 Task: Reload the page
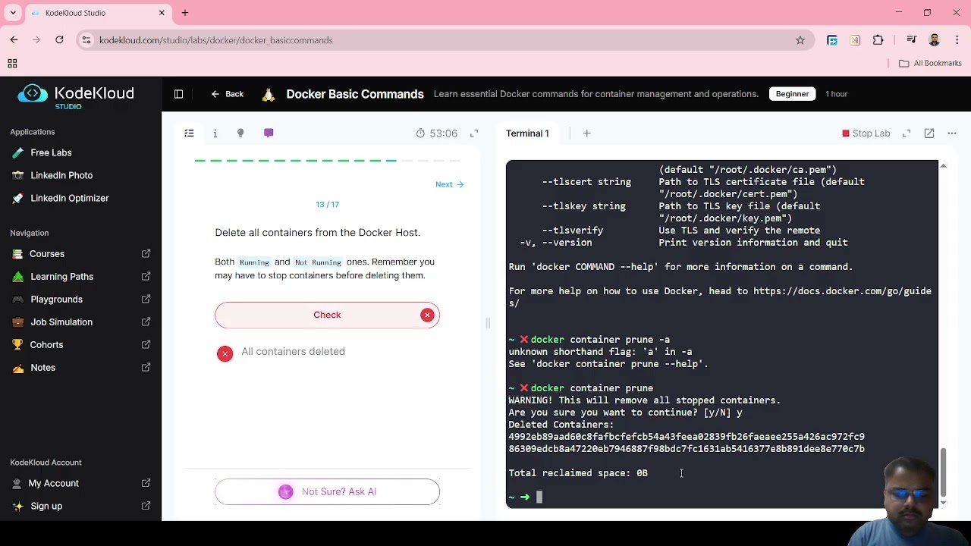coord(59,40)
